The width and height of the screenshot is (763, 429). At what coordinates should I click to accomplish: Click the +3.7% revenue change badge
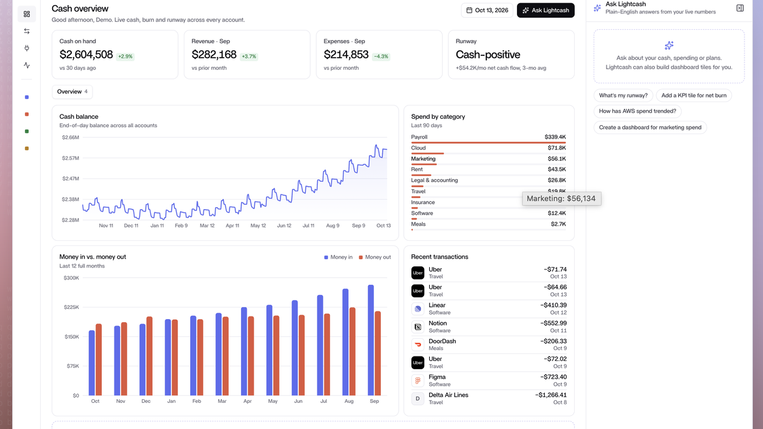click(249, 57)
